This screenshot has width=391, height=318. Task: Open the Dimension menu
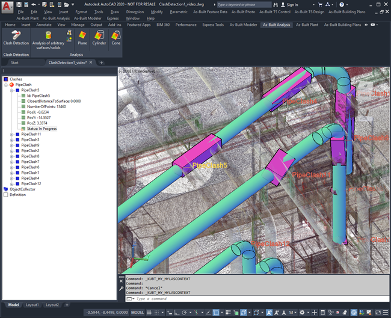click(135, 11)
